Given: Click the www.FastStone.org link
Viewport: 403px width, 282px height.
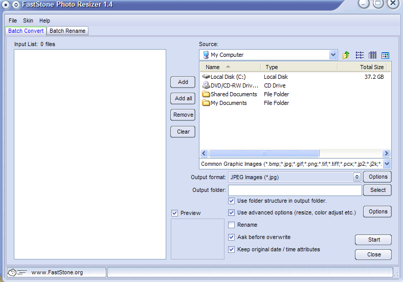Looking at the screenshot, I should point(57,272).
